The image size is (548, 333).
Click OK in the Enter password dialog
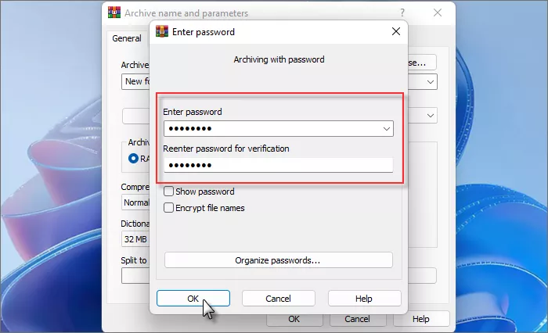193,298
